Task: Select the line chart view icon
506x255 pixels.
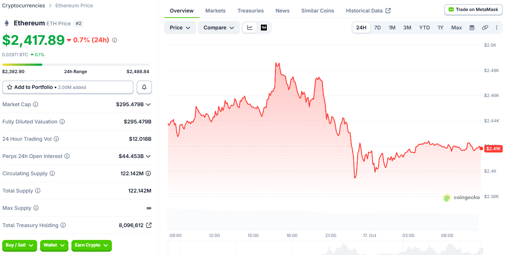Action: tap(250, 28)
